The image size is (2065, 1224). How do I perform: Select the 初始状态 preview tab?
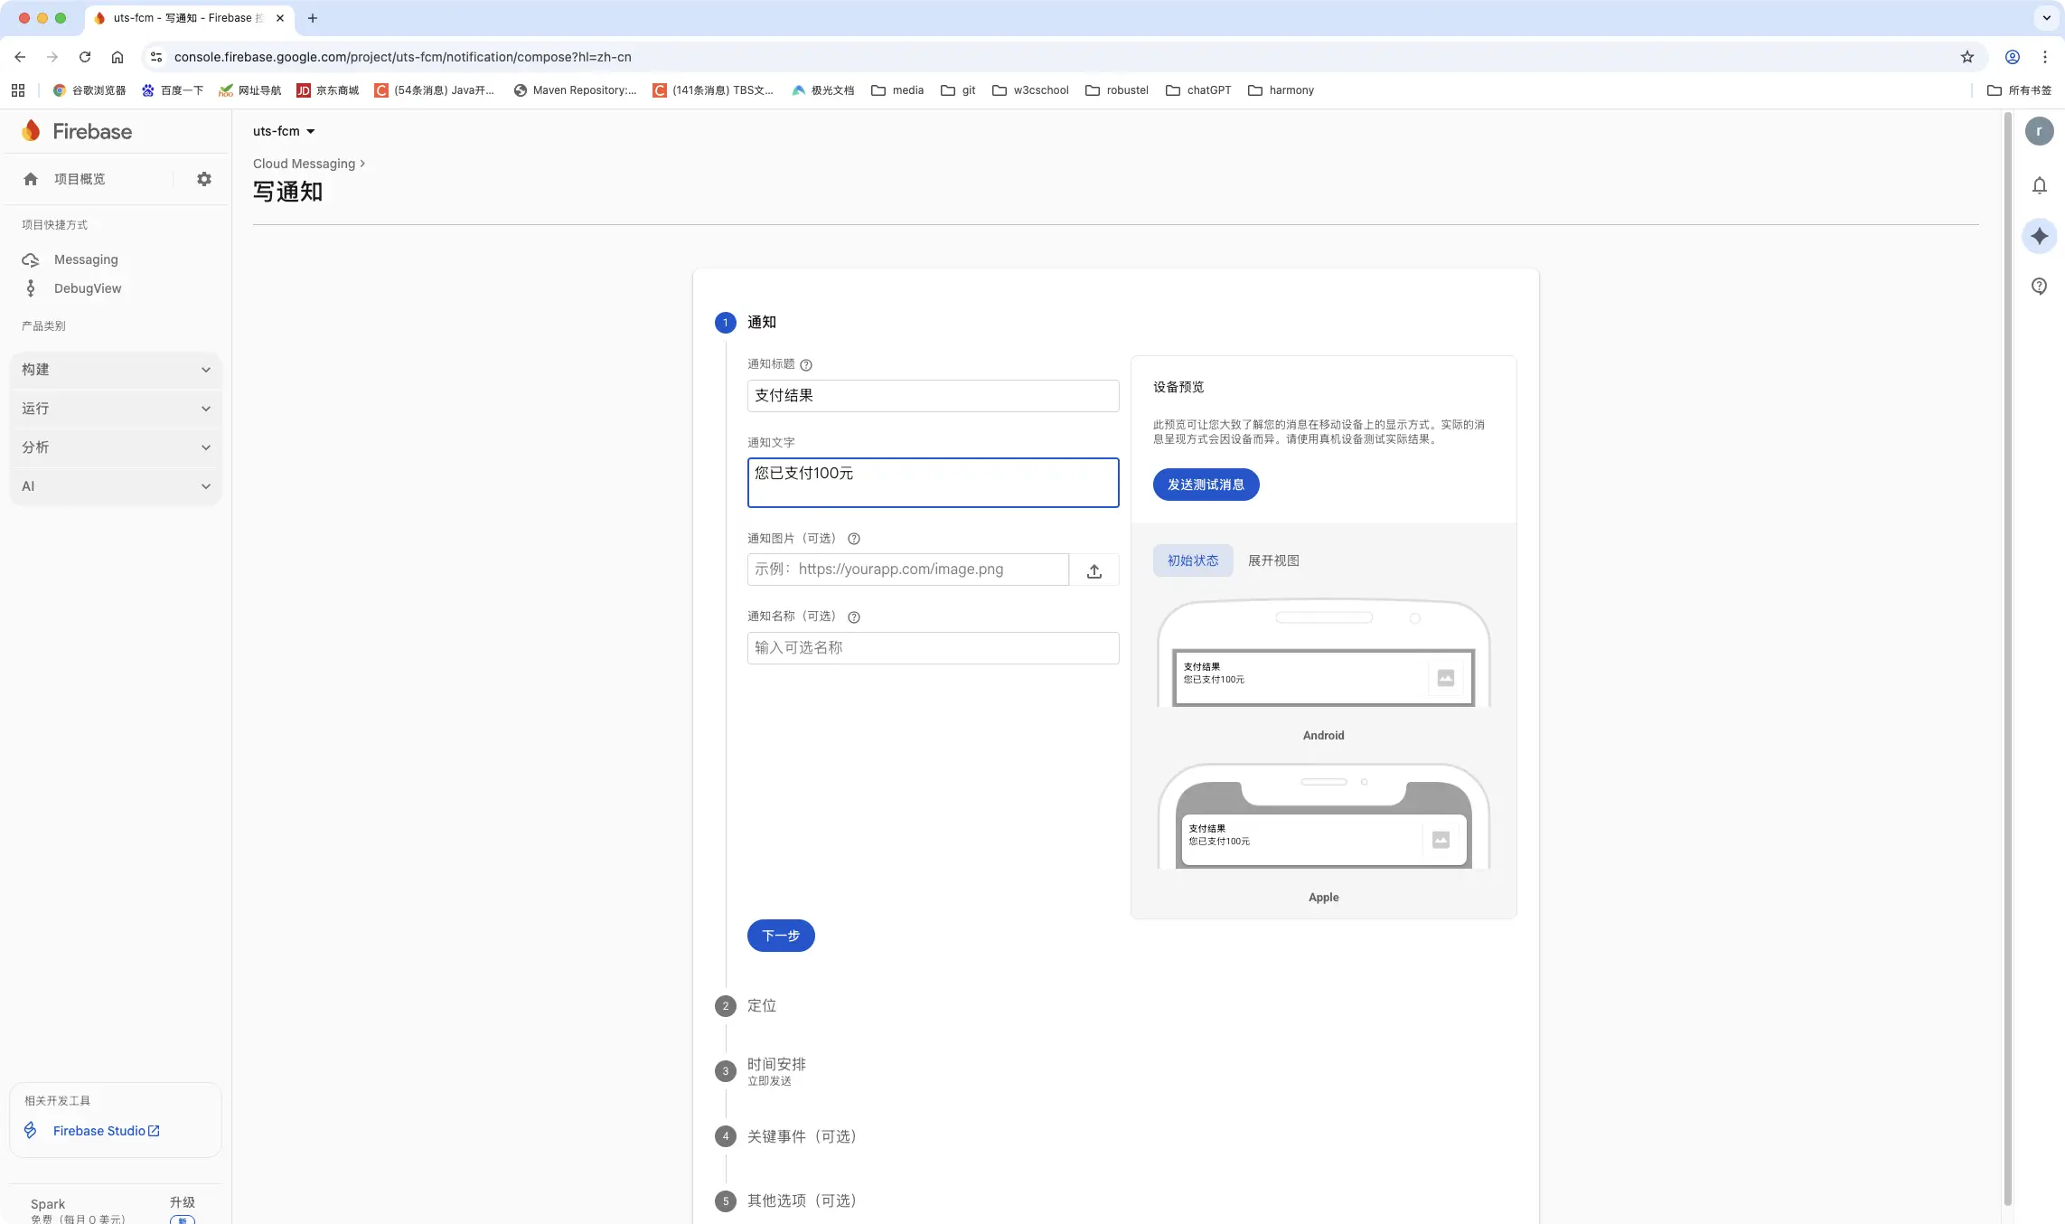click(1192, 560)
